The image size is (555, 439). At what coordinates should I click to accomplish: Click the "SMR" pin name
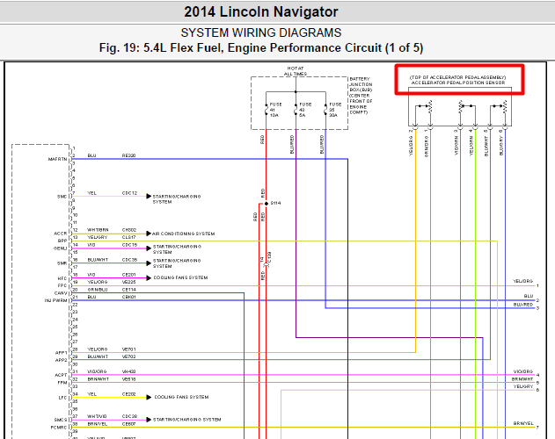click(x=62, y=263)
